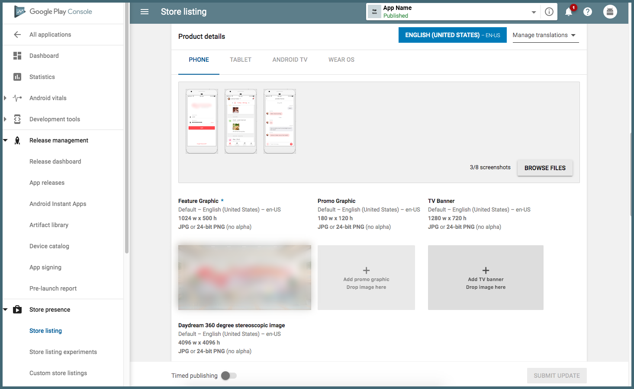The image size is (634, 389).
Task: Open the App Name selector dropdown
Action: tap(534, 12)
